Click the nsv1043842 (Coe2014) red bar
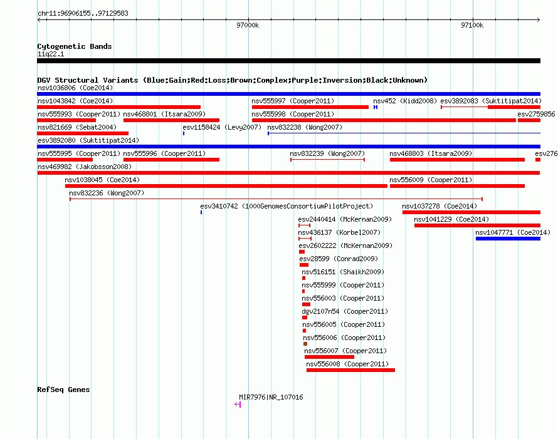This screenshot has height=439, width=558. click(119, 107)
